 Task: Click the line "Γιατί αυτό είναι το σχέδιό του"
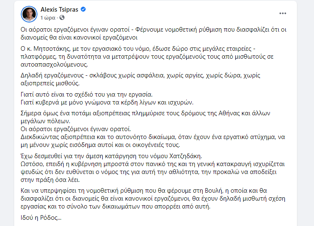87,94
